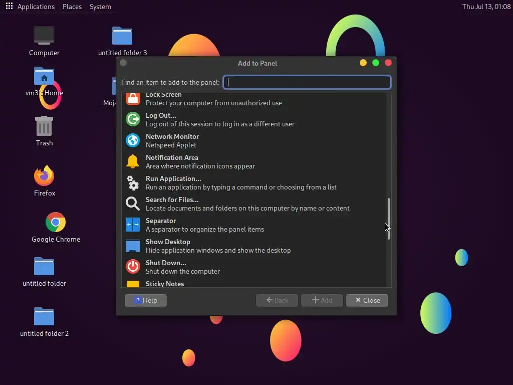Click the Trash desktop icon
This screenshot has height=385, width=513.
click(44, 126)
